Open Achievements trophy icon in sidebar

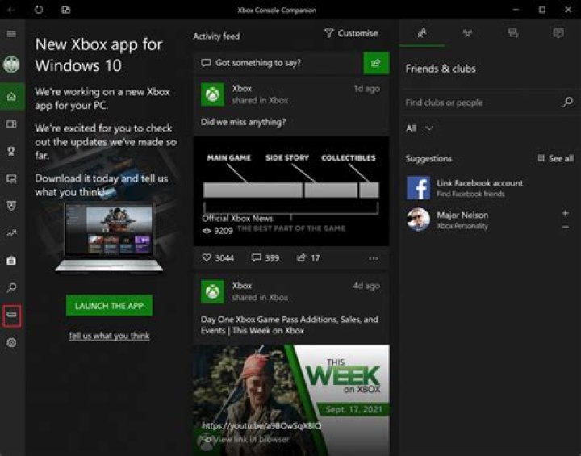11,151
